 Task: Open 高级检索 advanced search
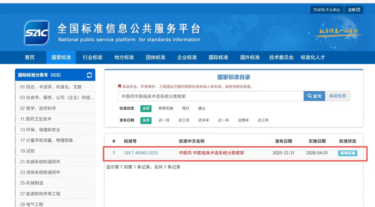337,96
